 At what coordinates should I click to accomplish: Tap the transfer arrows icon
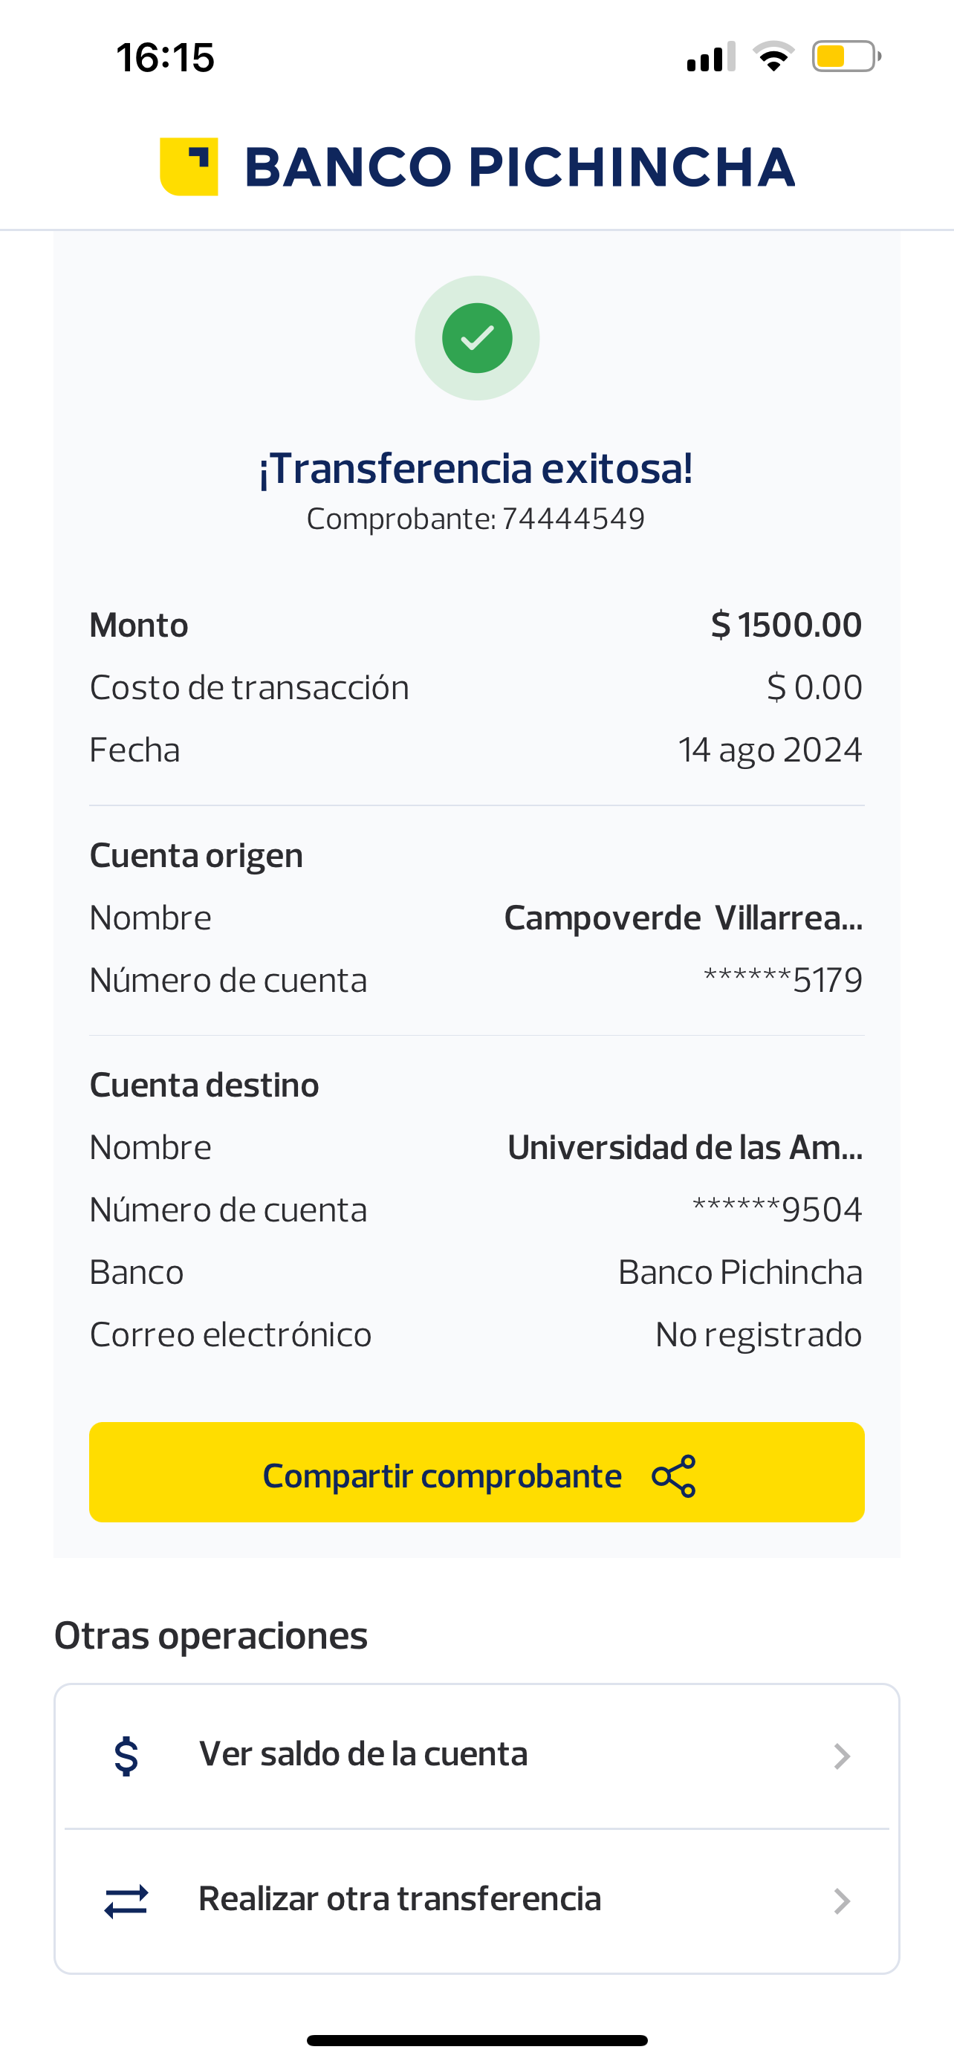click(x=126, y=1901)
